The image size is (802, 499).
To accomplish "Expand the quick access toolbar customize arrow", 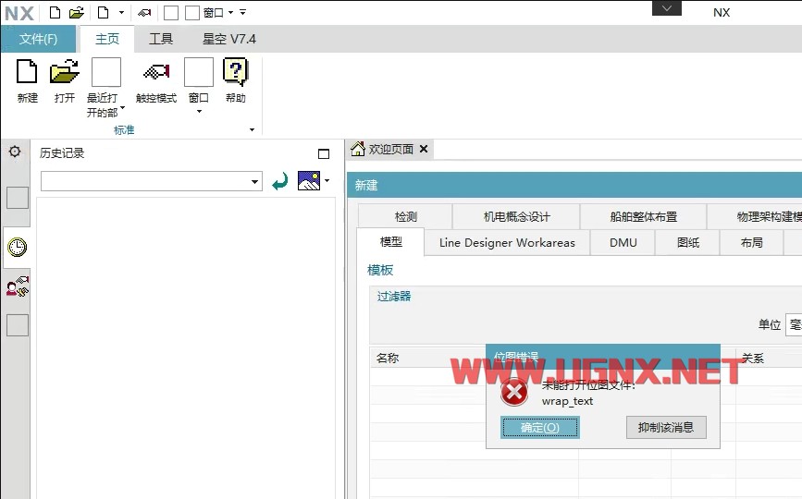I will pos(243,12).
